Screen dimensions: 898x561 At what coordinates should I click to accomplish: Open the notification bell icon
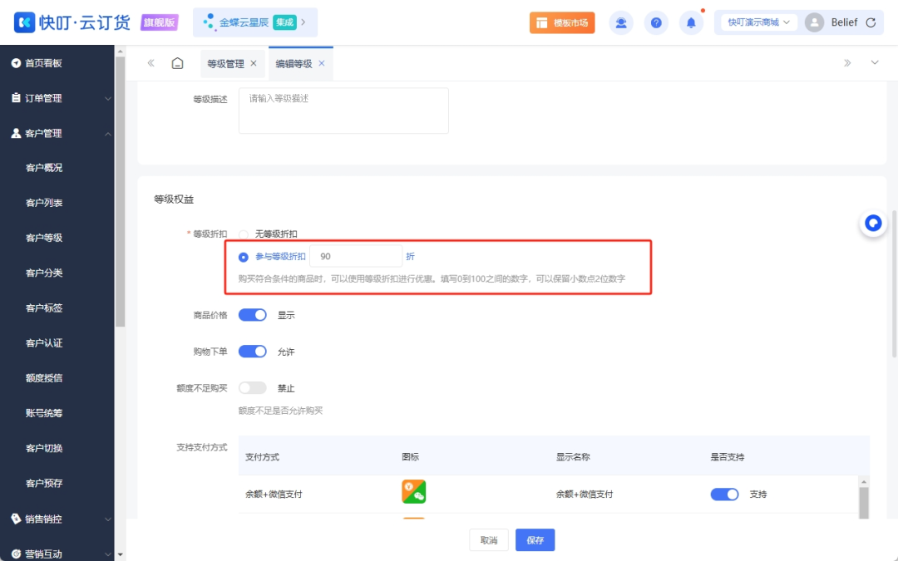click(x=691, y=22)
